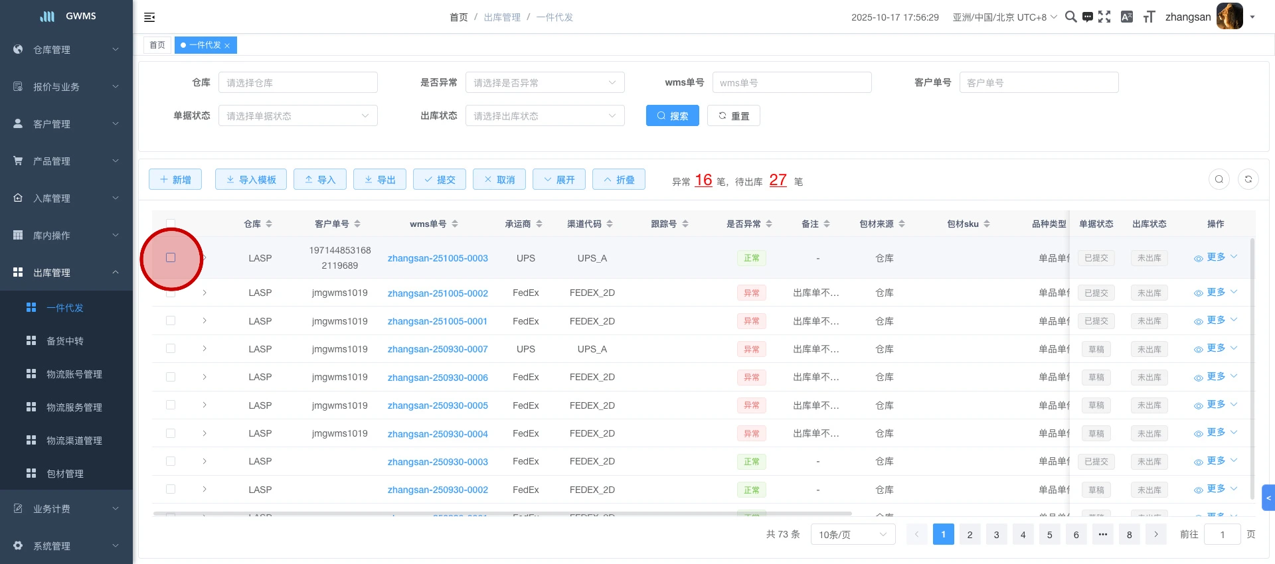Screen dimensions: 1275x564
Task: Click the circular refresh icon above table
Action: 1248,179
